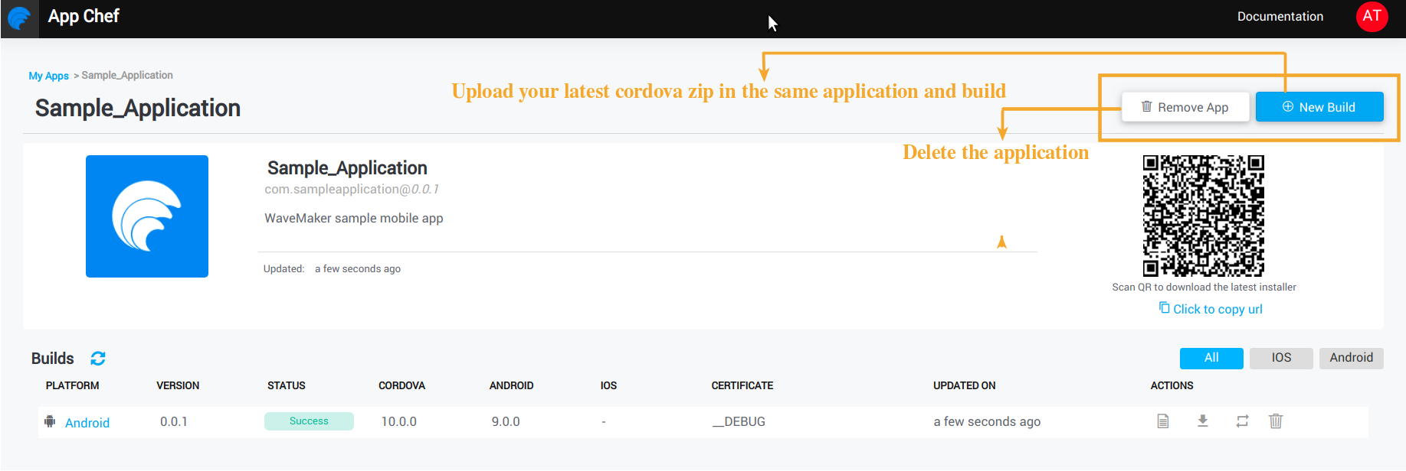Go back to My Apps
This screenshot has width=1406, height=471.
point(48,76)
